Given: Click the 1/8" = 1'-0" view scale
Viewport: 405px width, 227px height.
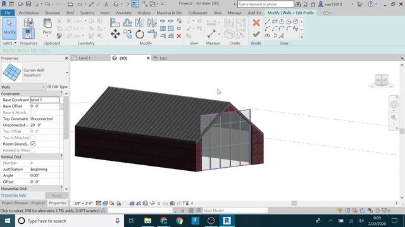Looking at the screenshot, I should tap(83, 203).
